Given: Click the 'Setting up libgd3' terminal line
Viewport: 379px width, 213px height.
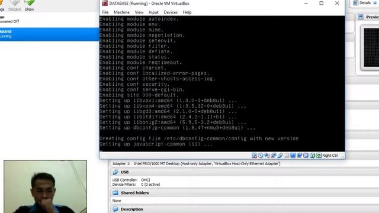Looking at the screenshot, I should pyautogui.click(x=168, y=112).
